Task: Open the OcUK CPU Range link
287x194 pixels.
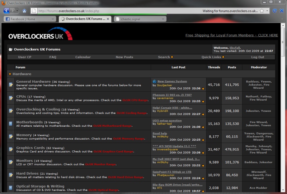Action: pos(135,100)
